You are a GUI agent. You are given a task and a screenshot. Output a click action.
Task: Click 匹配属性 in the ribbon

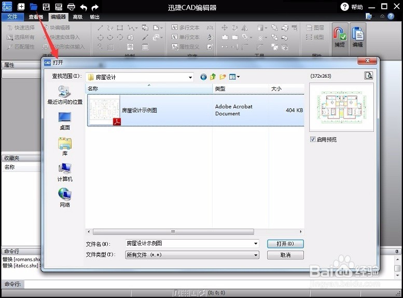point(21,47)
